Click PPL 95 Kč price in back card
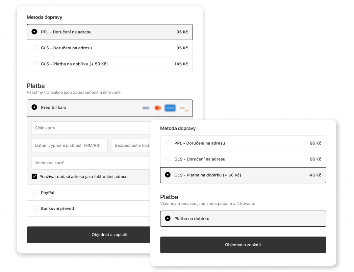354x272 pixels. 182,32
